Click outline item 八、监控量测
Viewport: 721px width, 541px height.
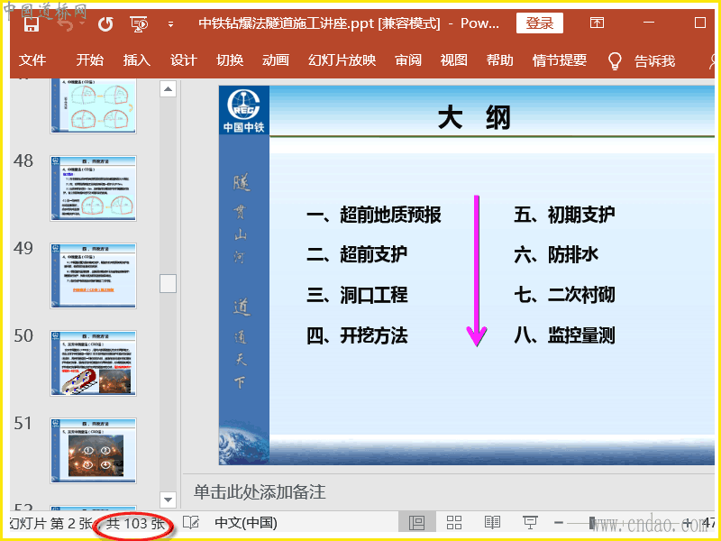(564, 335)
